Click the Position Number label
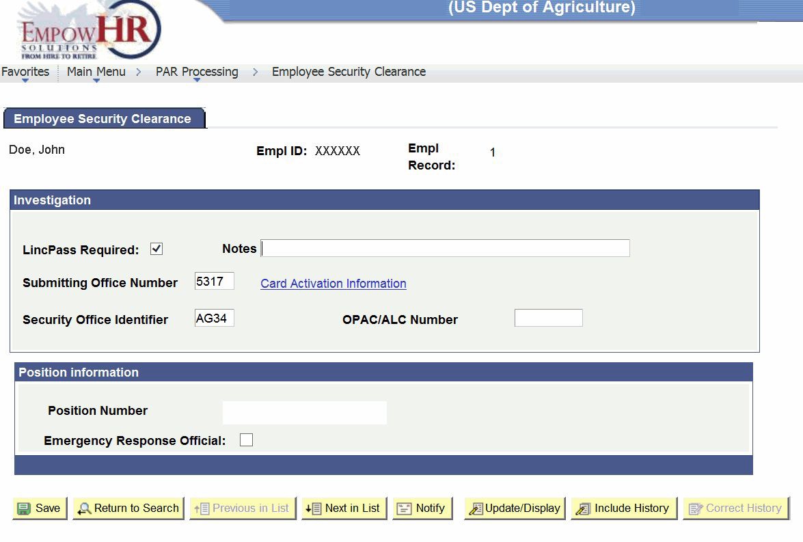Image resolution: width=803 pixels, height=542 pixels. tap(98, 410)
